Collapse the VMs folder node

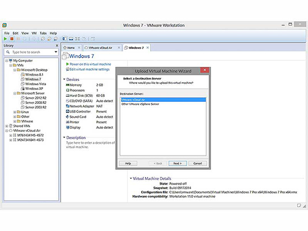tap(11, 65)
